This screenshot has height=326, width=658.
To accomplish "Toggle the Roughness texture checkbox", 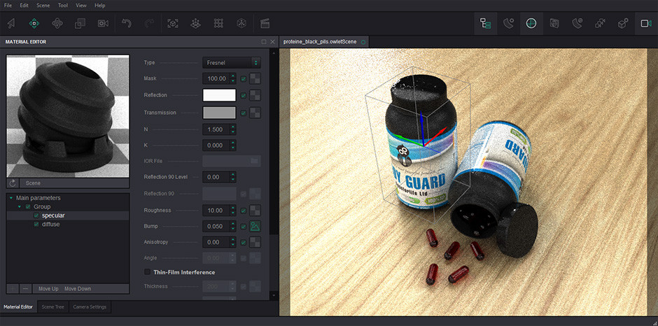I will tap(243, 210).
